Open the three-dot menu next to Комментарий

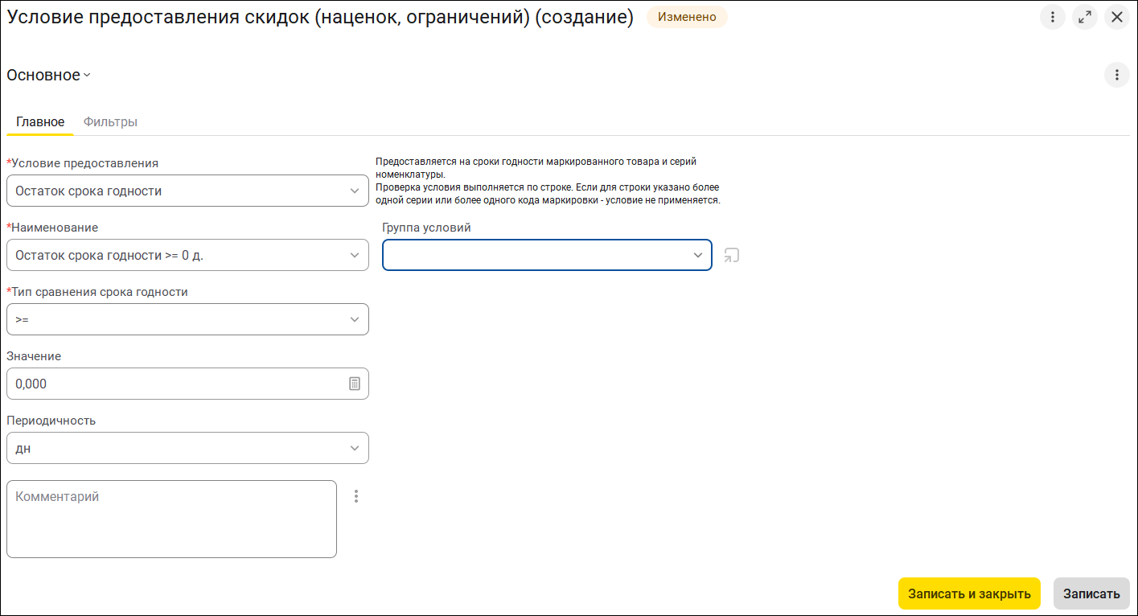coord(356,496)
